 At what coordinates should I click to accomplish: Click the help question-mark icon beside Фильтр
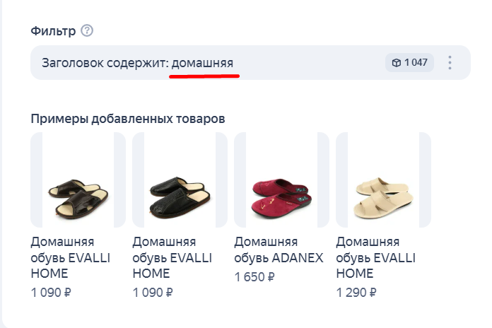[87, 31]
